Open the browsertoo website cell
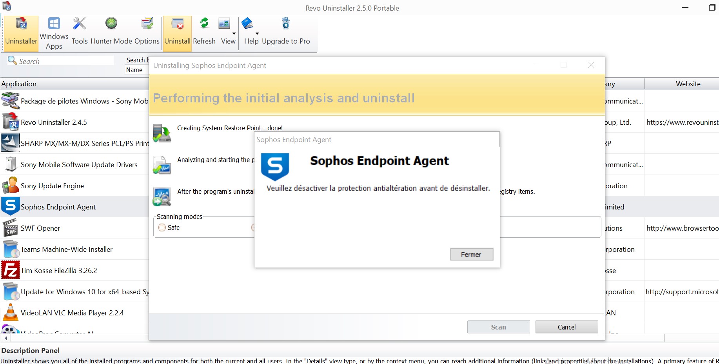Image resolution: width=719 pixels, height=364 pixels. 682,228
